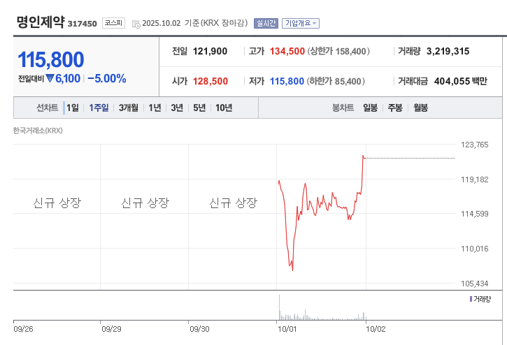The height and width of the screenshot is (345, 507).
Task: Select the 1일 line chart period
Action: click(x=73, y=108)
